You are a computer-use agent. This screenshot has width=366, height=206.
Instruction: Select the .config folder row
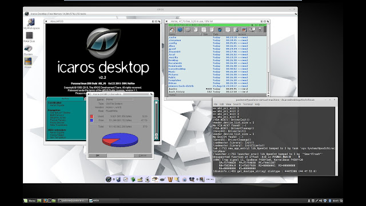click(x=217, y=43)
